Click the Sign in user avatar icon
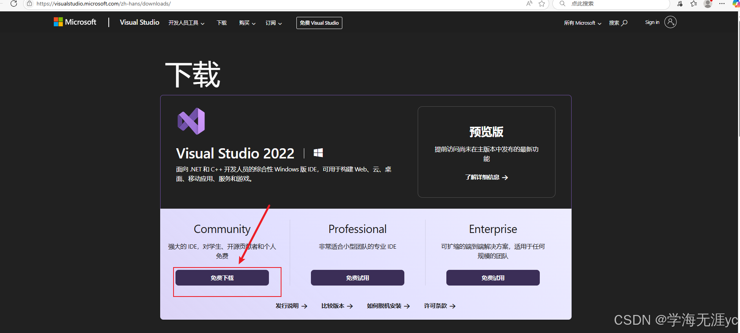 coord(671,22)
